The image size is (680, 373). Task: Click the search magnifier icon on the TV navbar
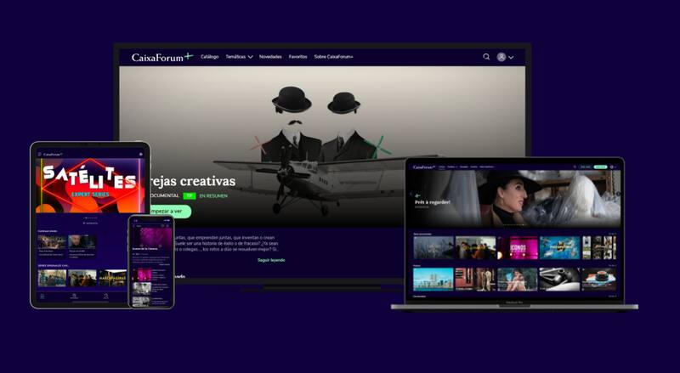(487, 57)
